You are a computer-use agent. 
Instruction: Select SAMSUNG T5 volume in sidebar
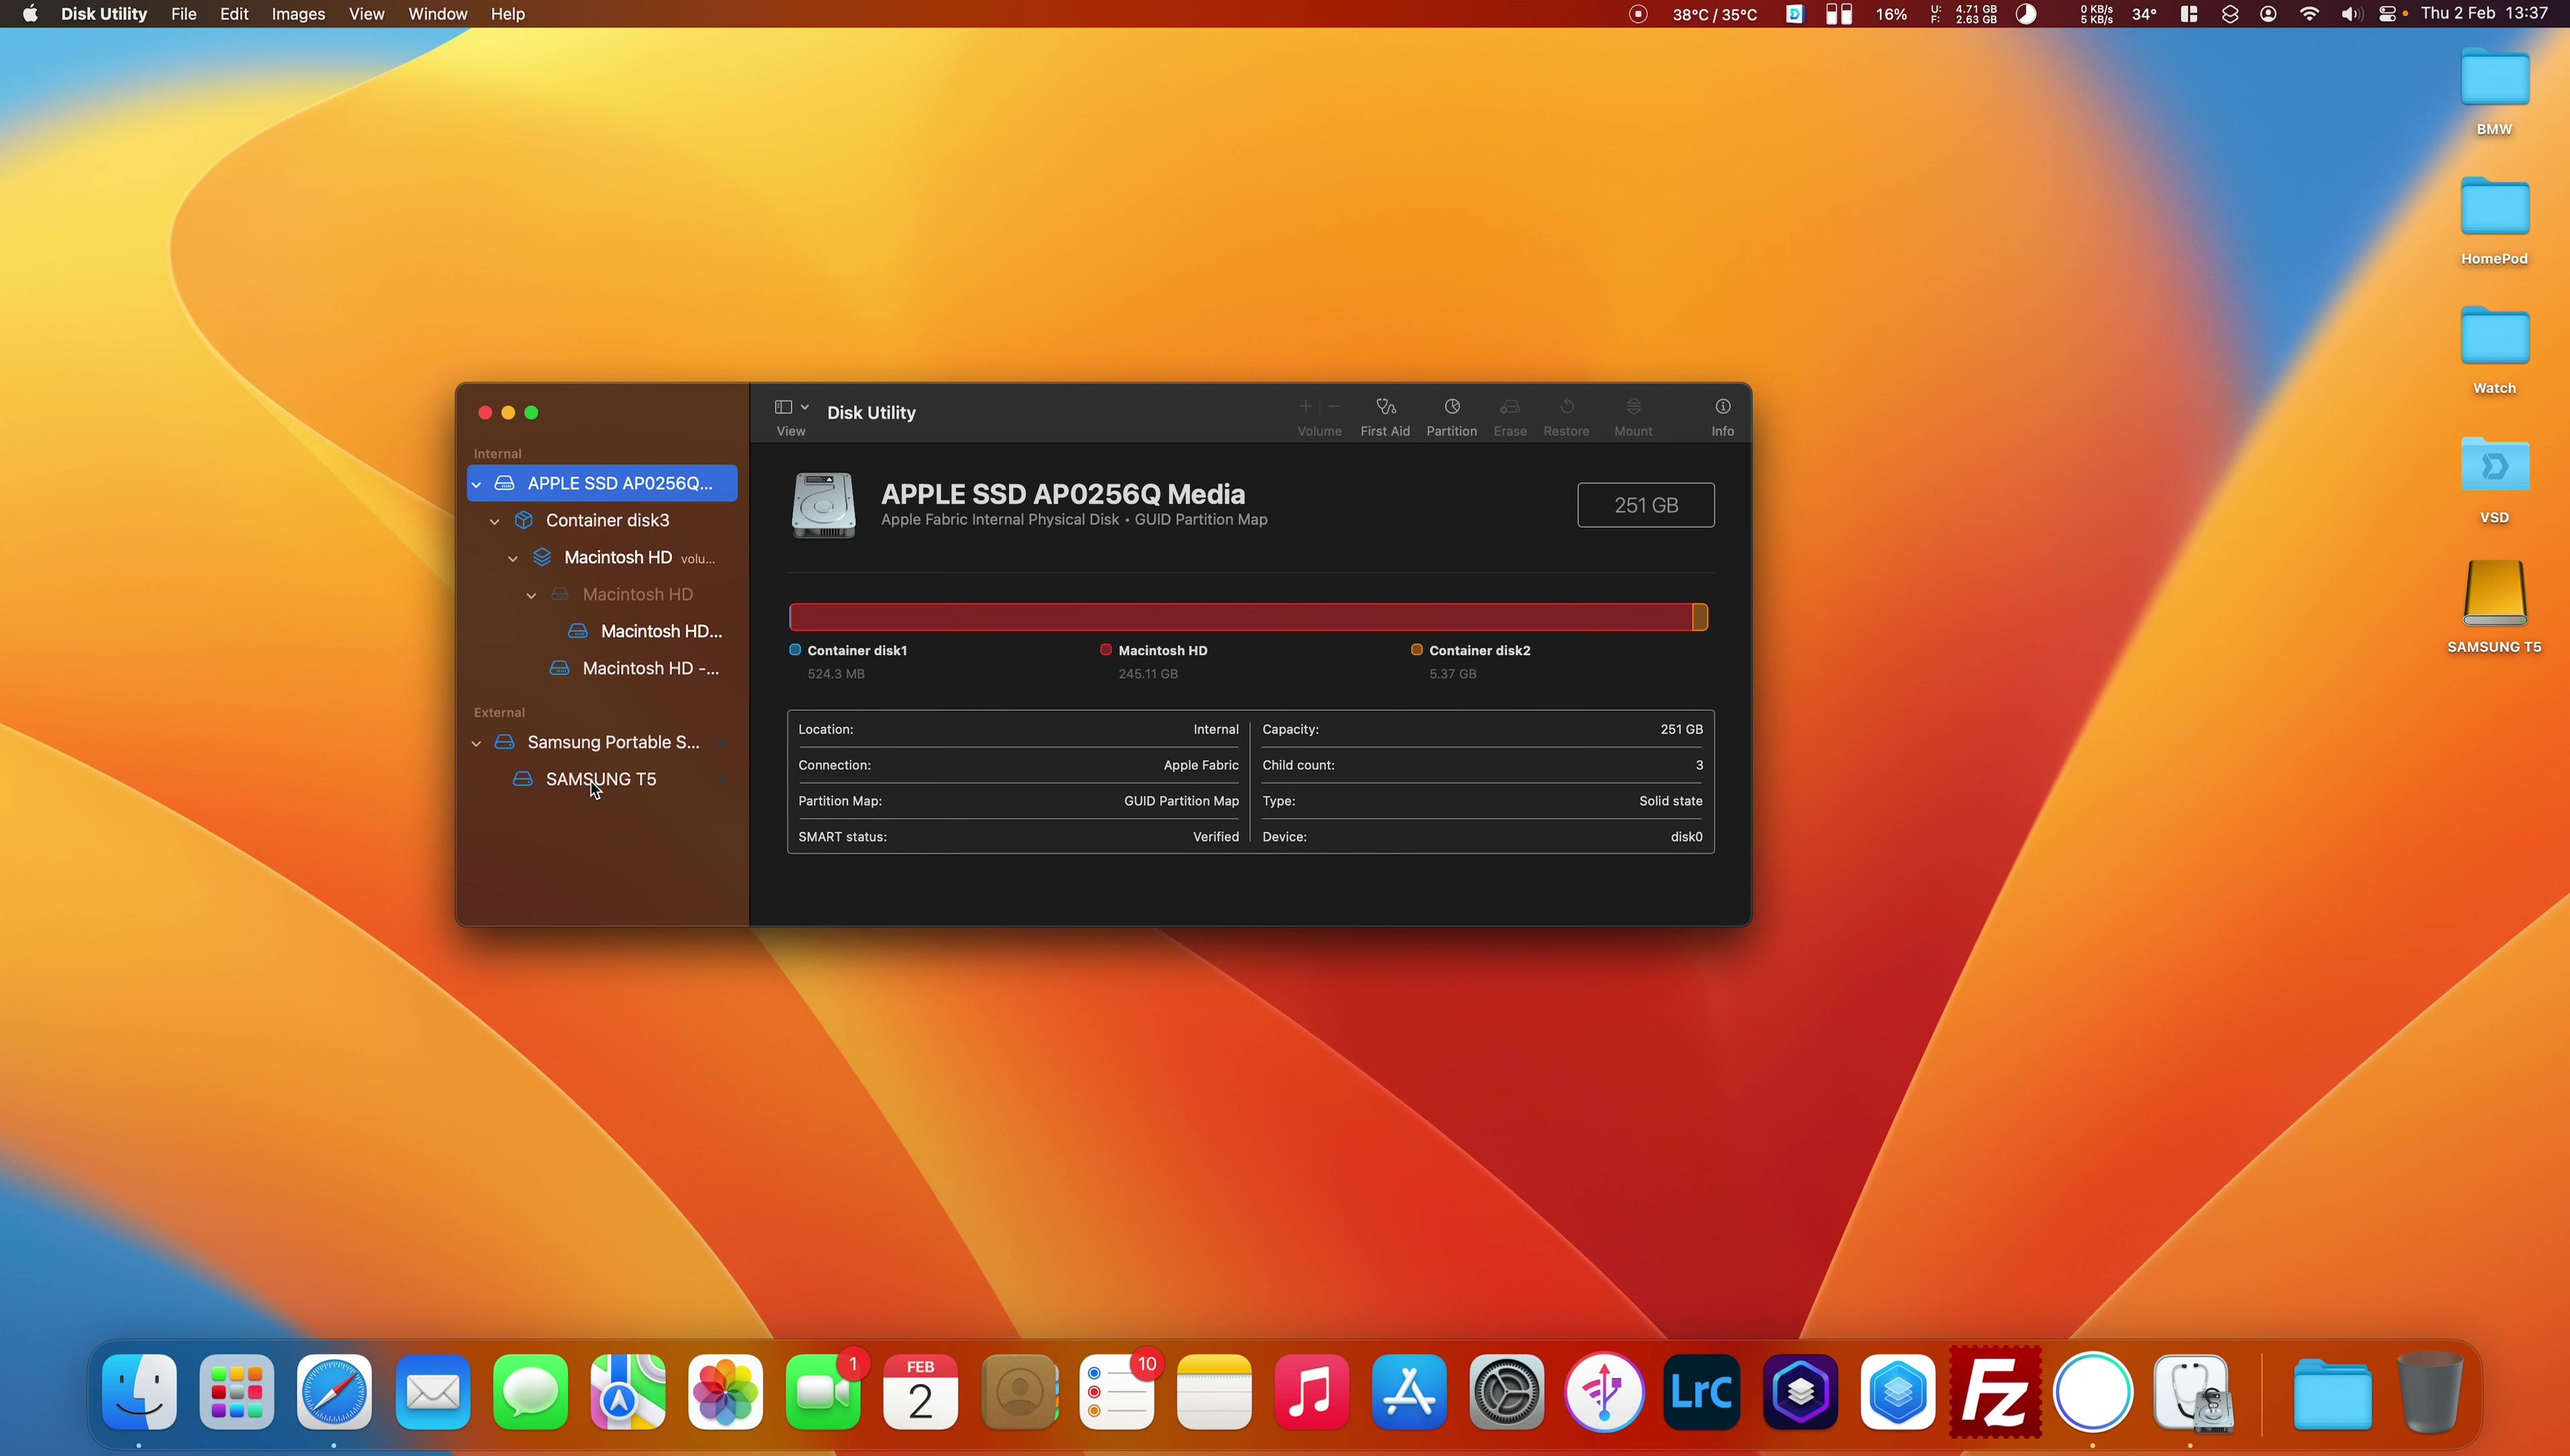click(603, 779)
